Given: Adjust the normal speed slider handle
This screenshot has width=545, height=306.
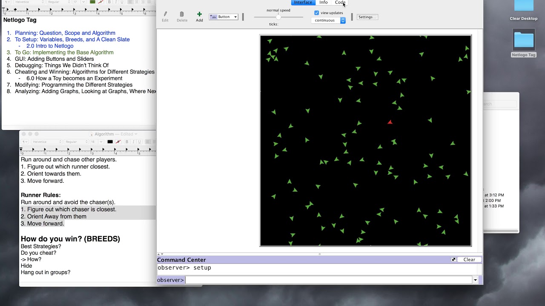Looking at the screenshot, I should [x=278, y=17].
